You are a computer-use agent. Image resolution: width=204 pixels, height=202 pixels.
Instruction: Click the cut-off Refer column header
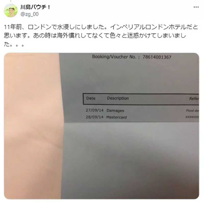click(194, 99)
